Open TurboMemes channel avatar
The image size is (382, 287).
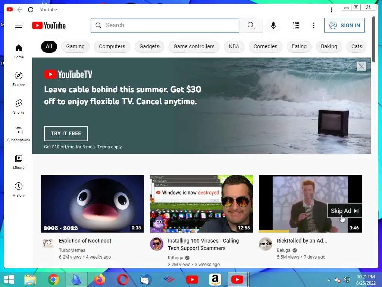point(48,244)
